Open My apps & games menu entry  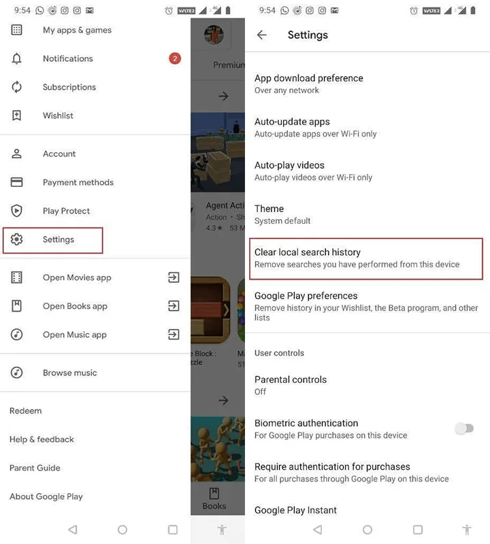coord(95,30)
